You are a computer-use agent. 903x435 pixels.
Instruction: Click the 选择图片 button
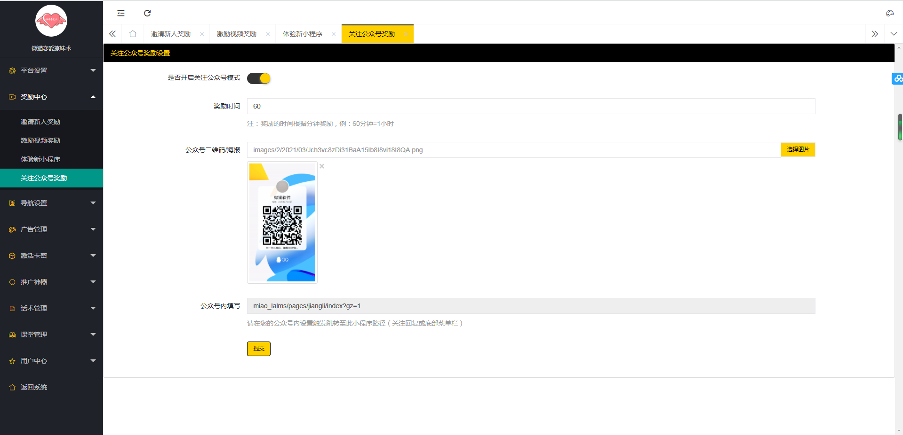pyautogui.click(x=798, y=149)
